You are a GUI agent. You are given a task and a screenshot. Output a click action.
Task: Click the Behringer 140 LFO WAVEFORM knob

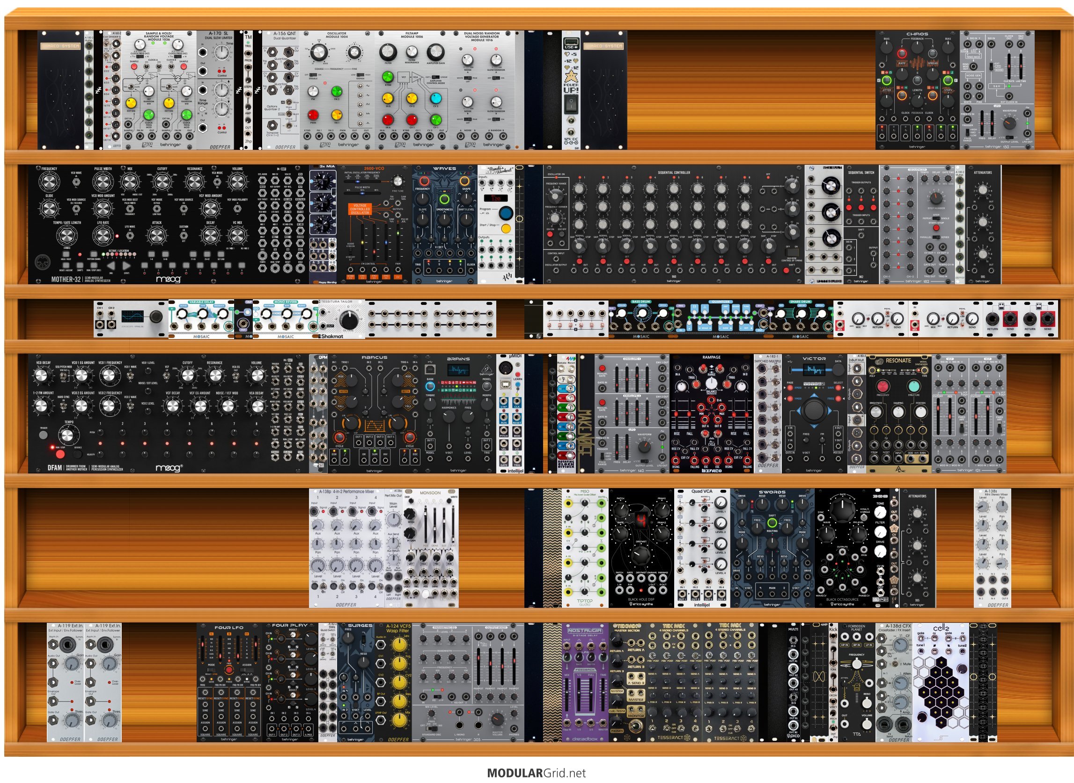[644, 446]
